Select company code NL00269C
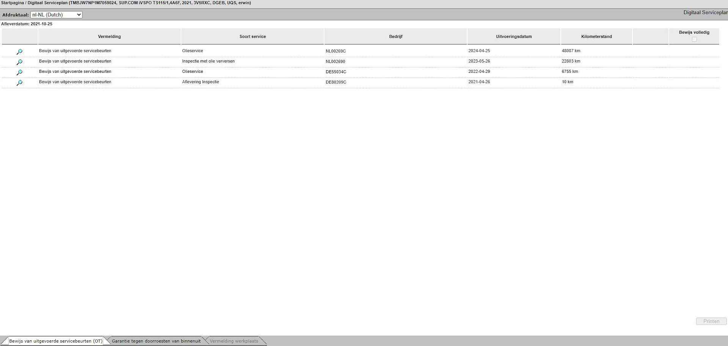This screenshot has width=728, height=346. point(336,51)
